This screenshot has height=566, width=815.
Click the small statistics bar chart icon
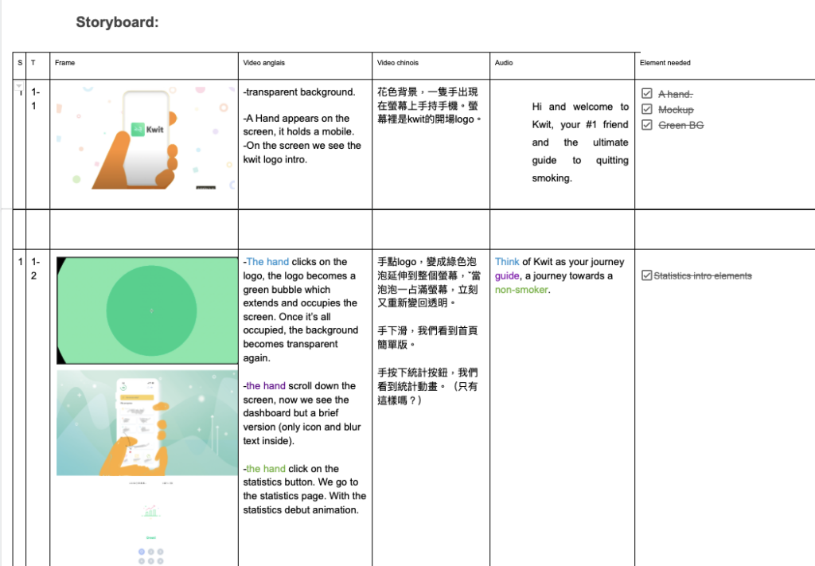click(x=150, y=510)
